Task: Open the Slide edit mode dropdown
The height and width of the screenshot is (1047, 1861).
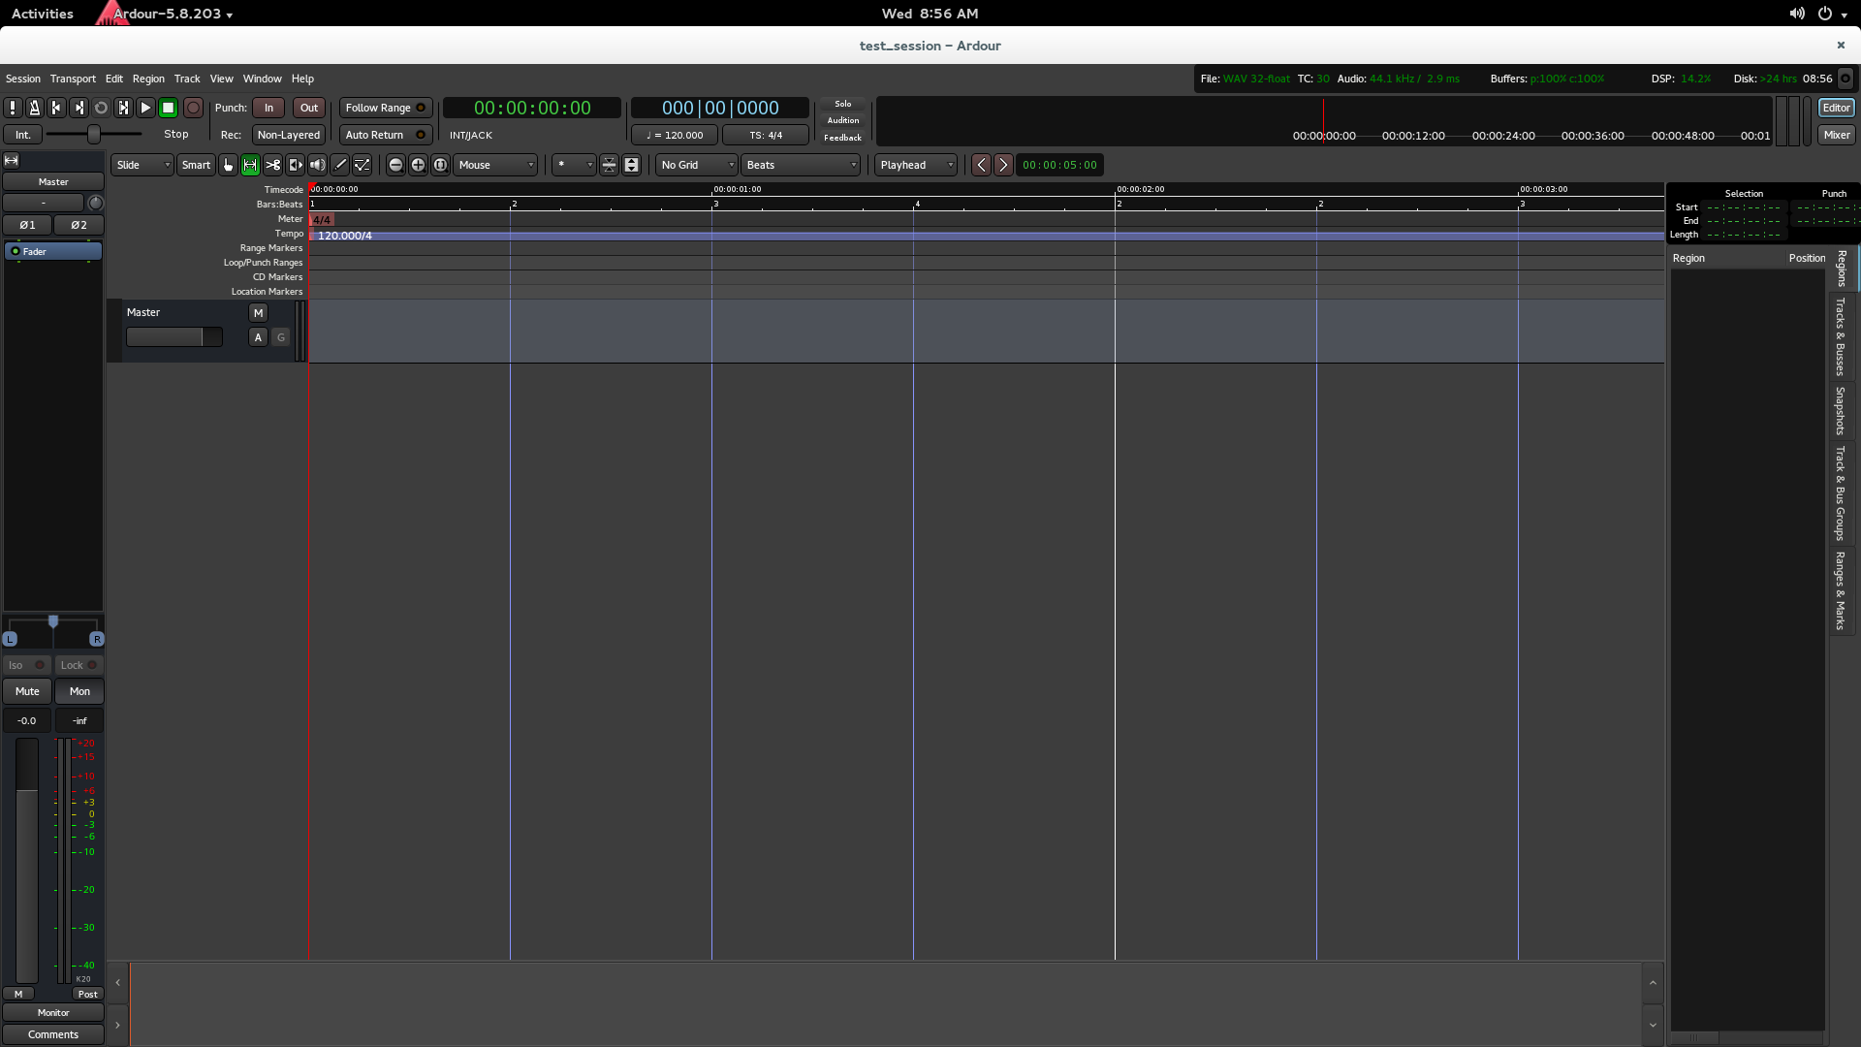Action: coord(142,165)
